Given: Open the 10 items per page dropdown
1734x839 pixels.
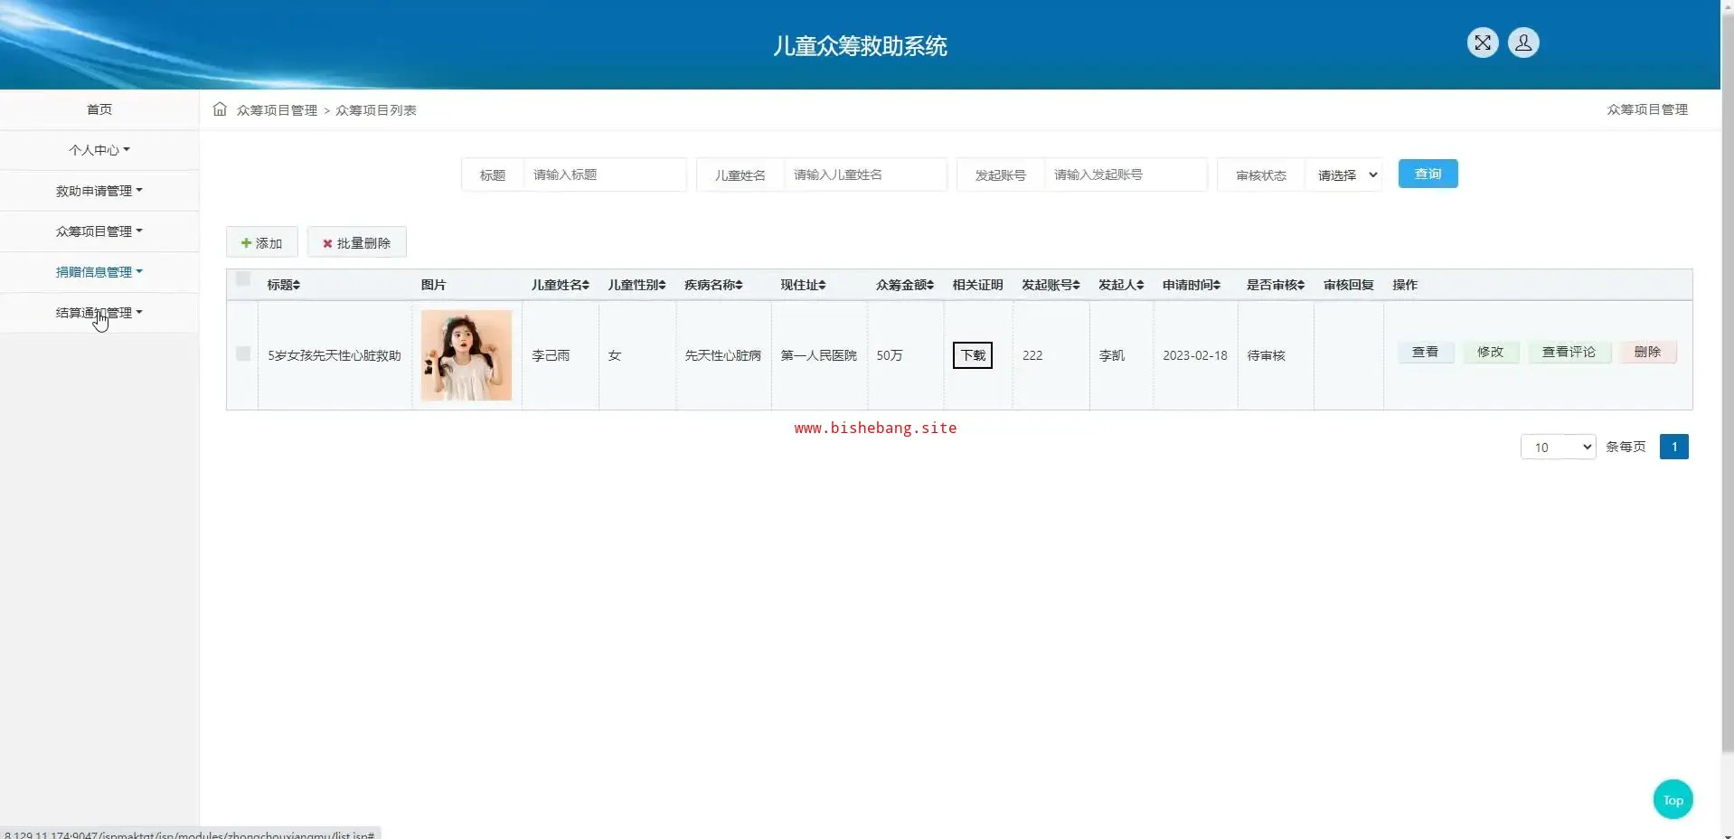Looking at the screenshot, I should point(1558,447).
